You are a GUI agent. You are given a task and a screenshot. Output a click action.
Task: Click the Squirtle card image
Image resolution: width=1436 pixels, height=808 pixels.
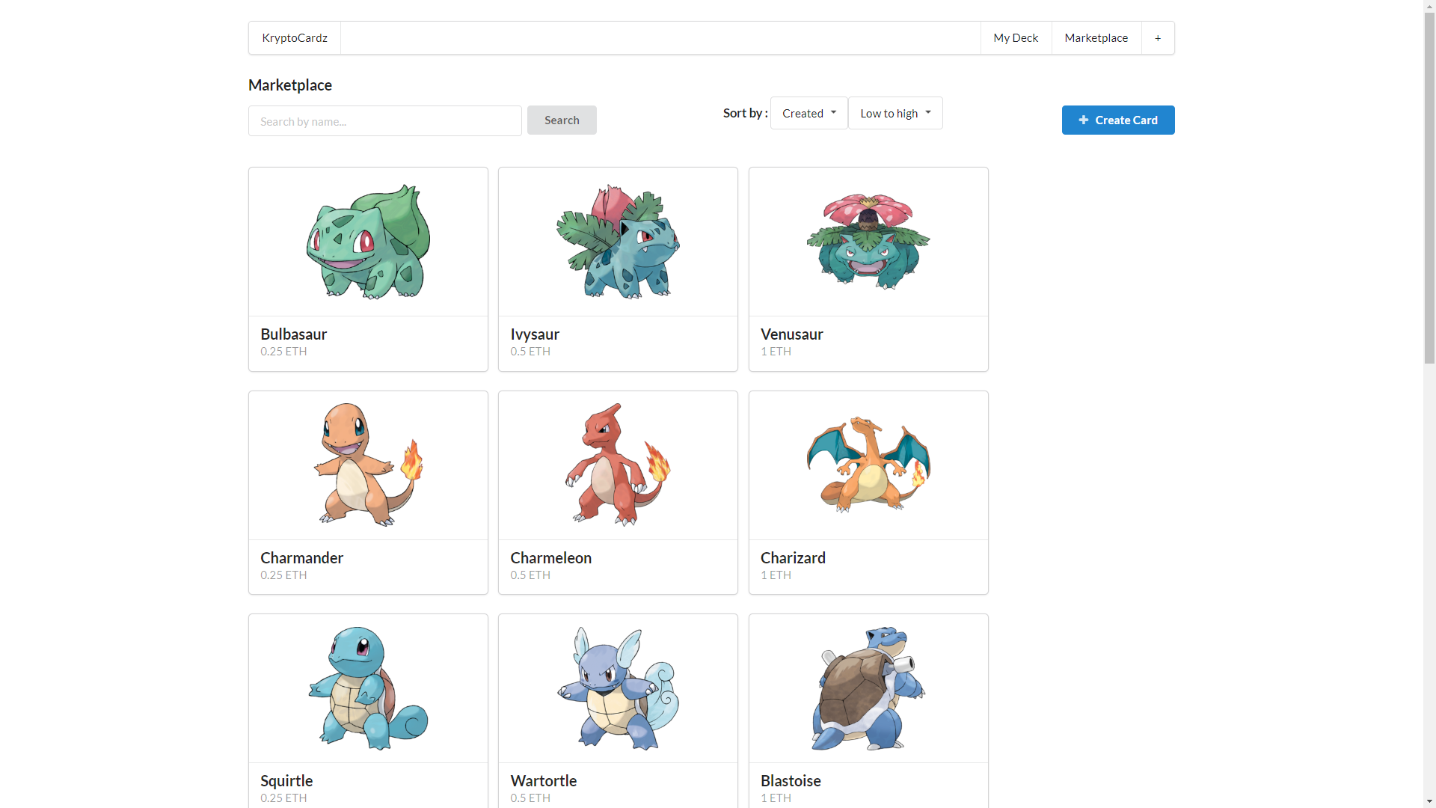(x=368, y=688)
